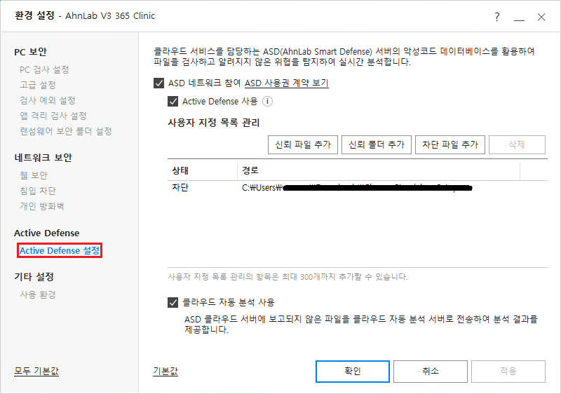Open 검사 예외 설정 menu item

pos(48,100)
